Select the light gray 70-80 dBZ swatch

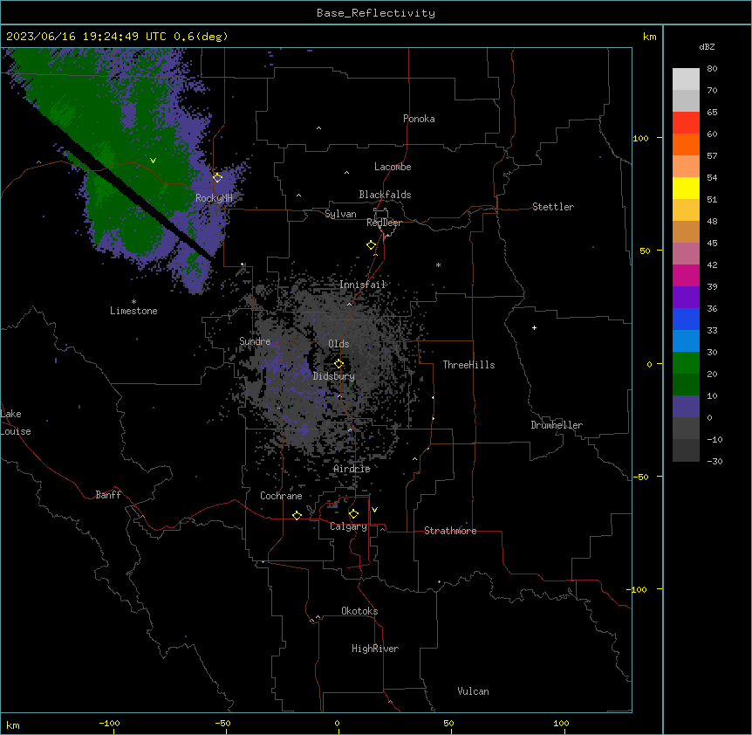pos(686,79)
